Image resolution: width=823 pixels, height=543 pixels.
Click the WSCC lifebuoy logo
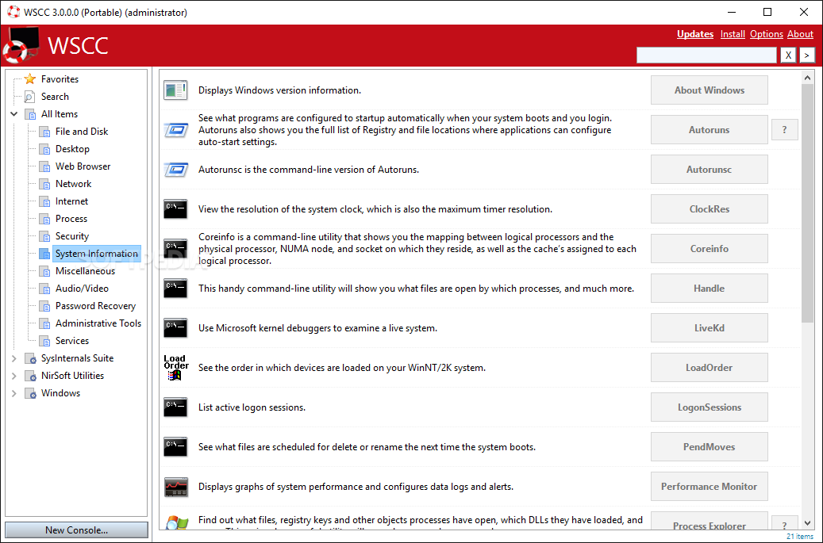[x=21, y=46]
